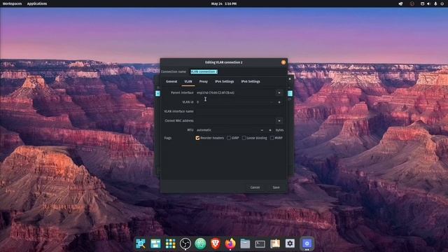The height and width of the screenshot is (252, 448).
Task: Decrease the VLAN id value
Action: pos(271,102)
